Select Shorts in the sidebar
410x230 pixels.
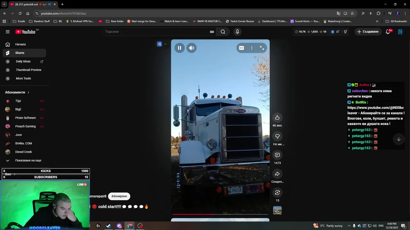(24, 53)
